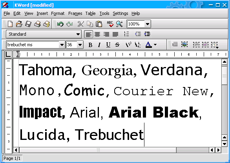Open the Tools menu
The image size is (230, 163).
pyautogui.click(x=104, y=13)
